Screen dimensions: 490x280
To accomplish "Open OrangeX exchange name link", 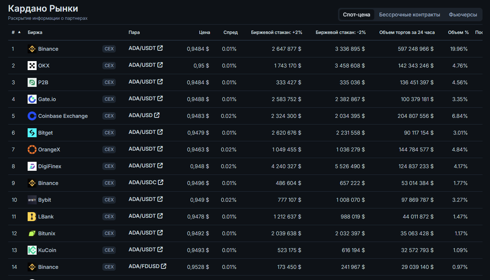I will (x=49, y=150).
